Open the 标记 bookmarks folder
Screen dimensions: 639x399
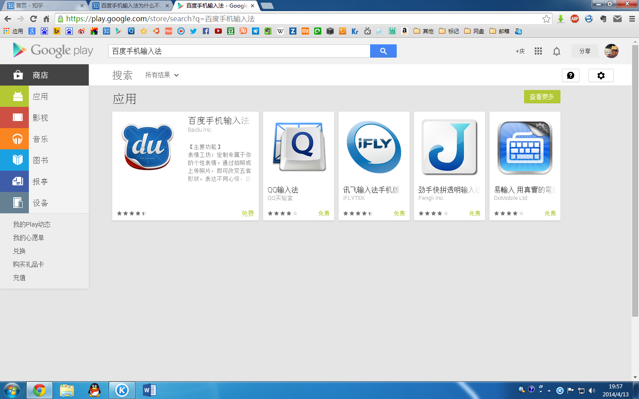point(449,31)
